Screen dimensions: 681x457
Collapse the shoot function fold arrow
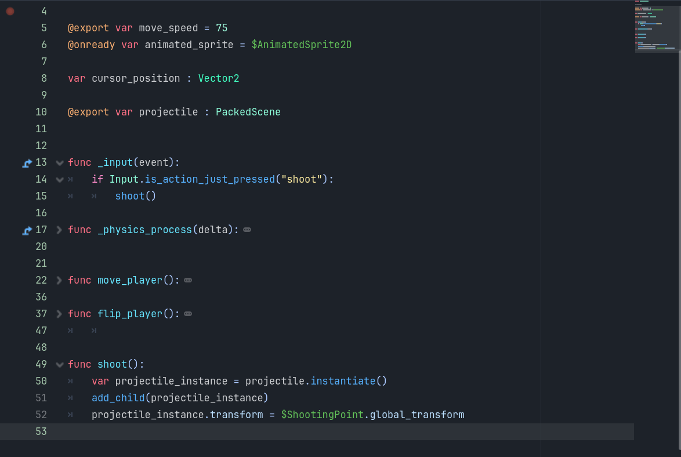59,364
